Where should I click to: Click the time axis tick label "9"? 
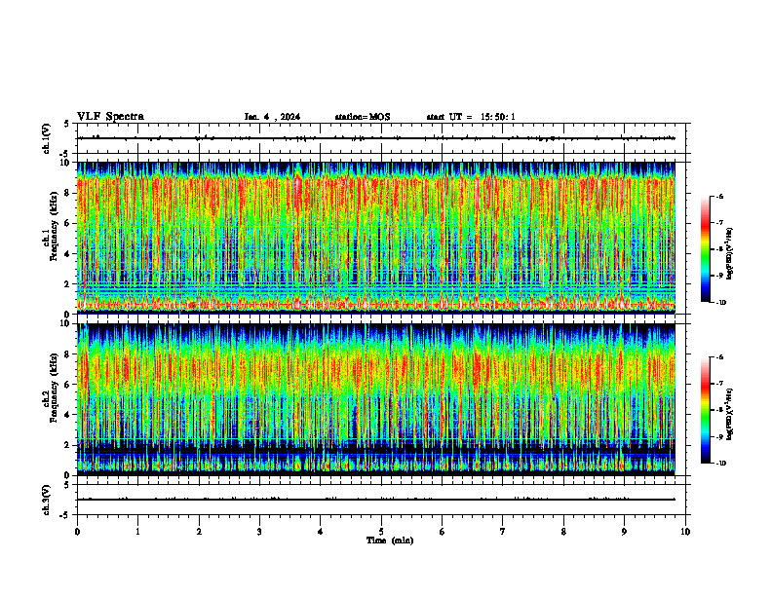pos(624,532)
